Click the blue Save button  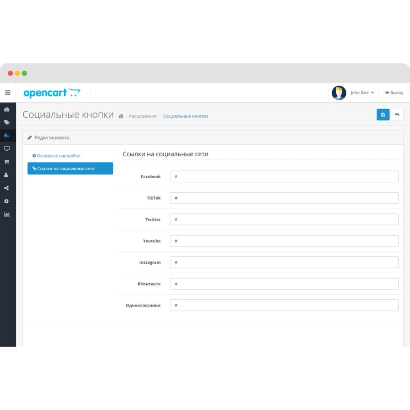click(x=383, y=114)
